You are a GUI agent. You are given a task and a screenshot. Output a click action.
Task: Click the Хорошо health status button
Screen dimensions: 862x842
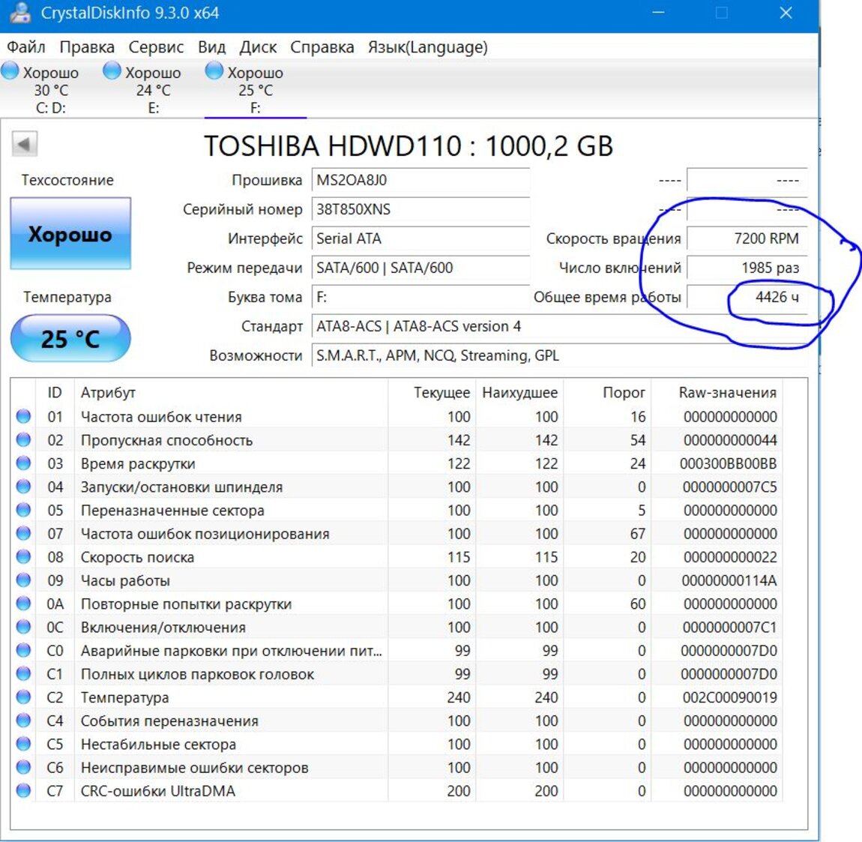(x=70, y=234)
